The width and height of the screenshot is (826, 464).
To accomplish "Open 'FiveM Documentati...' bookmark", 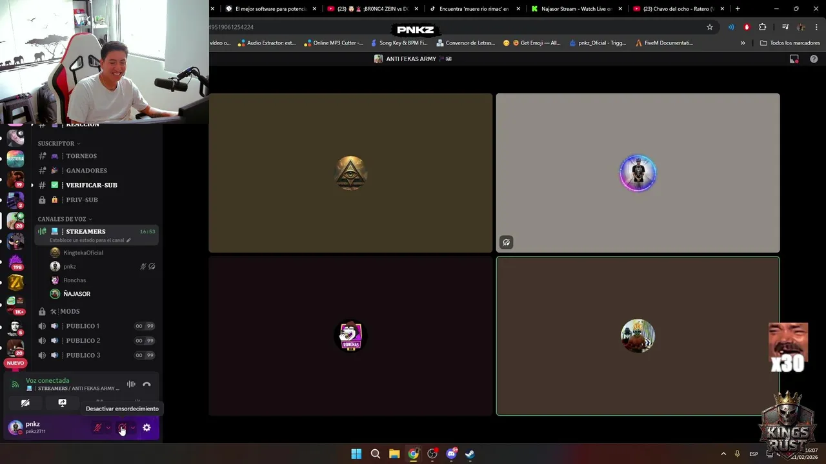I will click(664, 43).
